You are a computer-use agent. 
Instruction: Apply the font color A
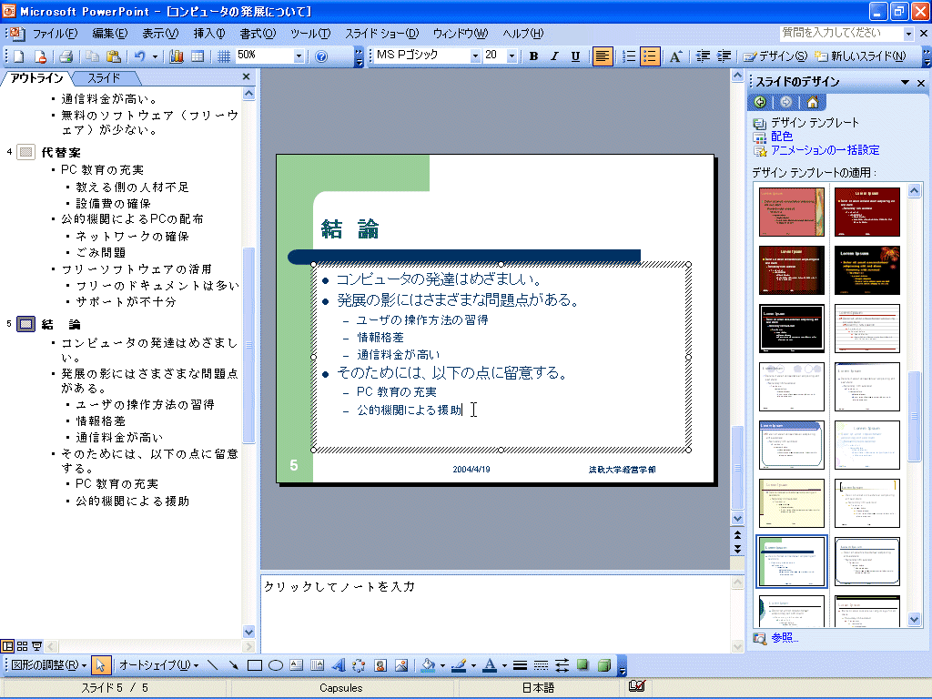click(490, 665)
